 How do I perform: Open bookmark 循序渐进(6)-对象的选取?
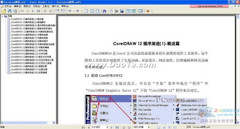click(x=29, y=35)
